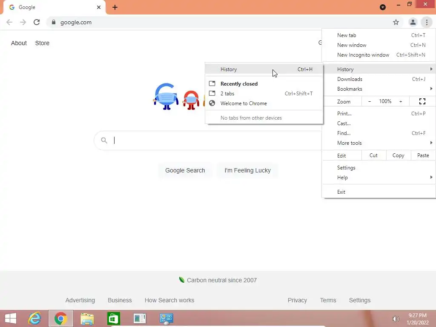Close the Google tab
The height and width of the screenshot is (327, 436).
99,7
